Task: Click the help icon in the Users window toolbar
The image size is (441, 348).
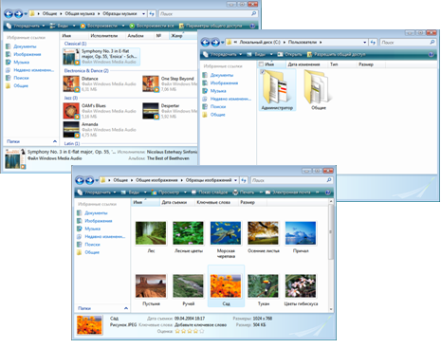Action: click(431, 54)
